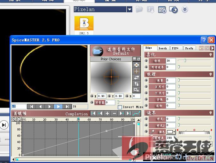This screenshot has width=216, height=163.
Task: Zoom in on the keyframe graph
Action: click(14, 119)
